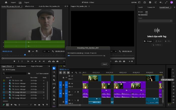The width and height of the screenshot is (176, 110).
Task: Click Source monitor Insert button
Action: pyautogui.click(x=50, y=61)
